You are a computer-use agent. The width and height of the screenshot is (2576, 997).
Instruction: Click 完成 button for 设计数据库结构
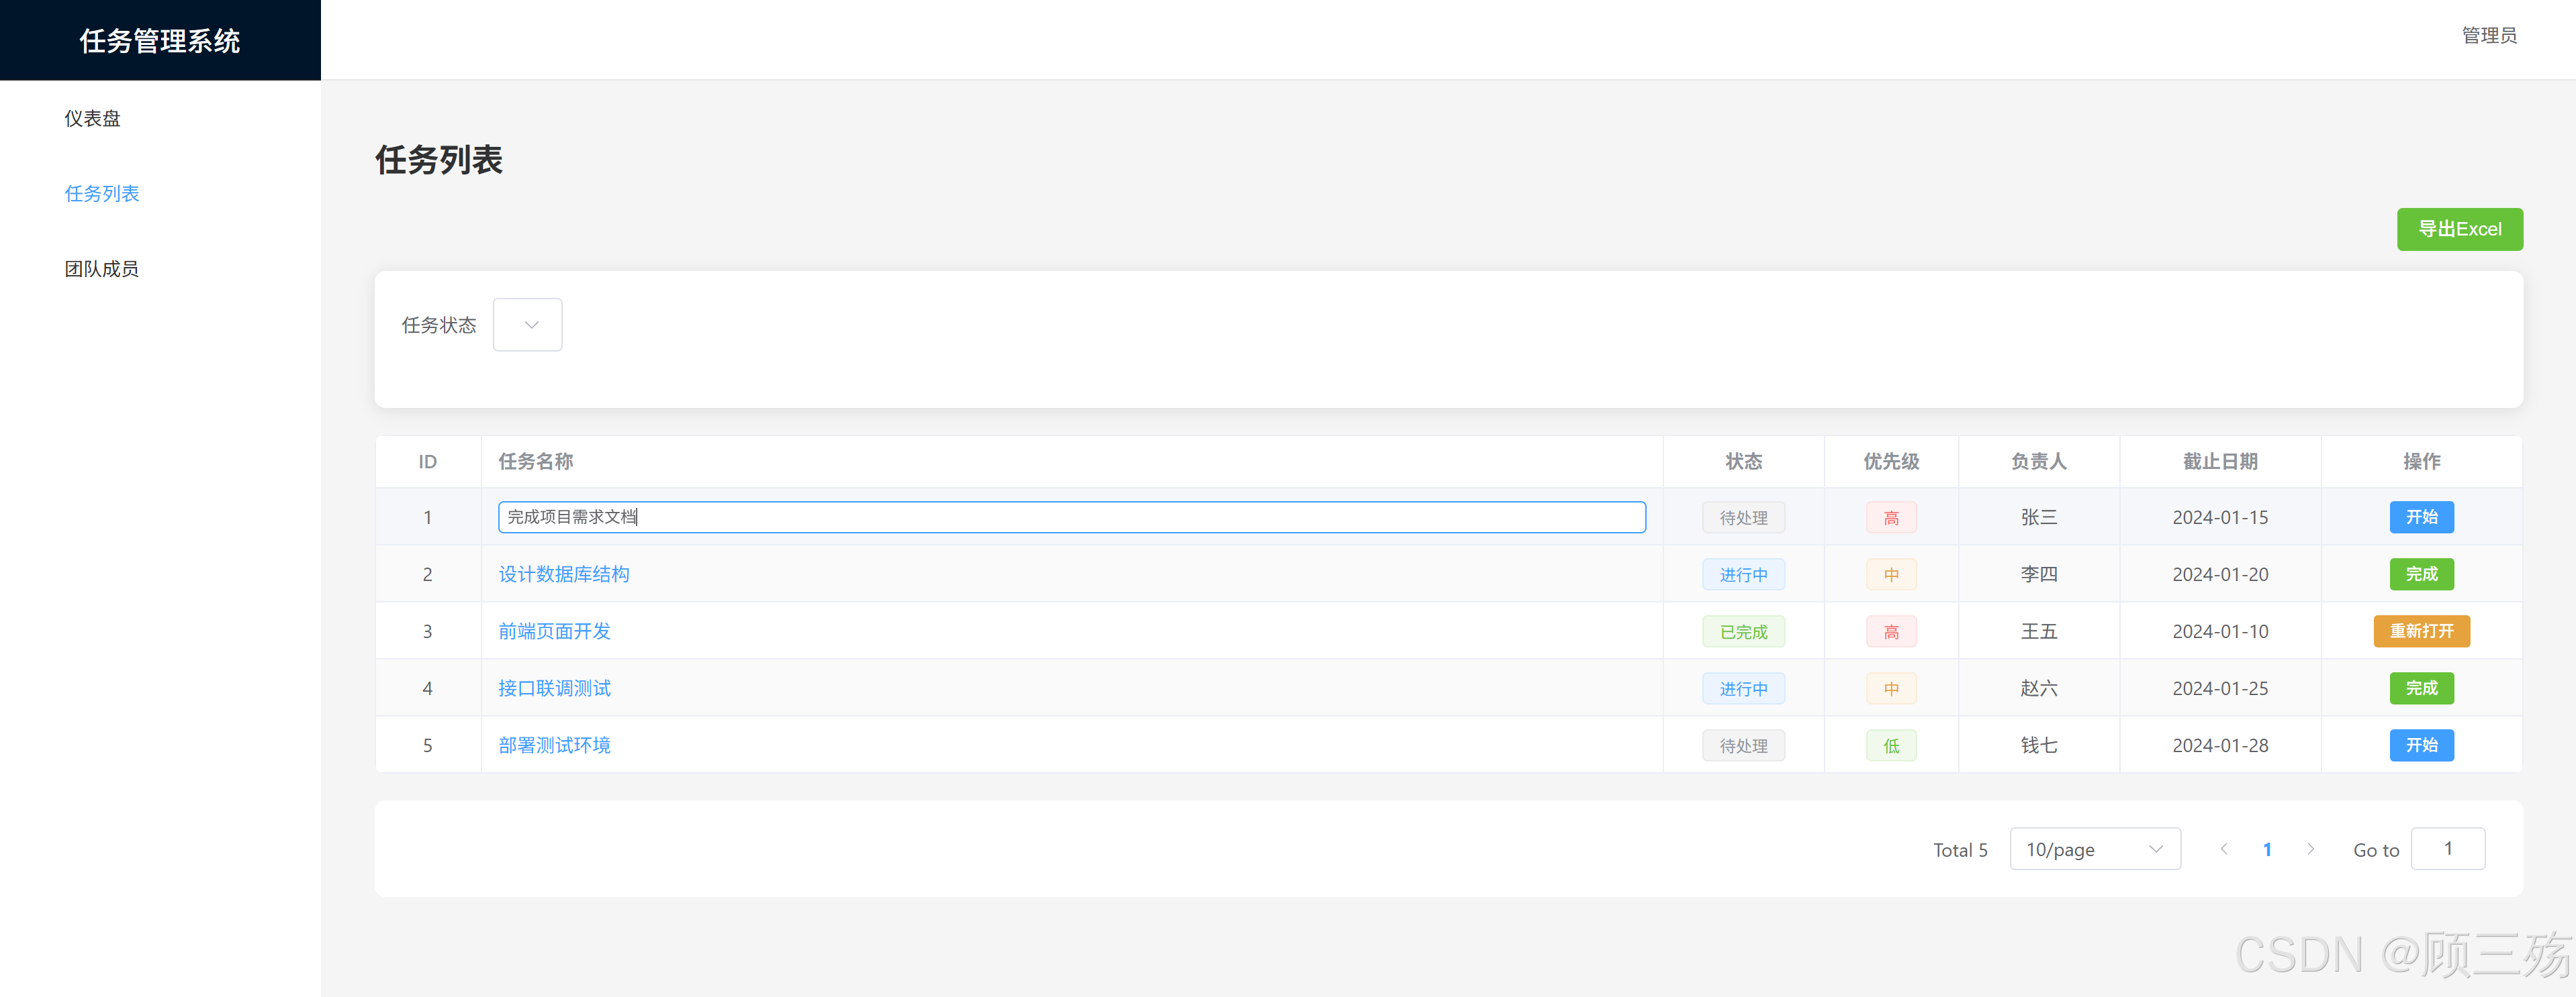[x=2421, y=574]
